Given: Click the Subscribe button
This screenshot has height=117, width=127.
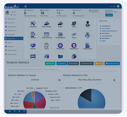Looking at the screenshot, I should pyautogui.click(x=109, y=15).
